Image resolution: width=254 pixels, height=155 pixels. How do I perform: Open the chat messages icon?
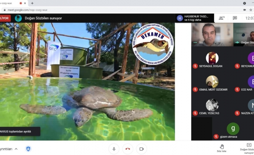click(235, 18)
